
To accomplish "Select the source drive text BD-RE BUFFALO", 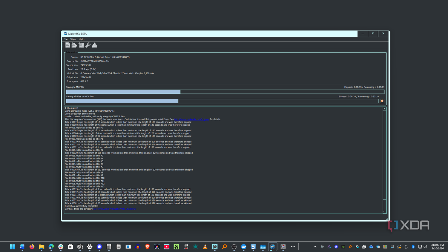I will tap(105, 57).
